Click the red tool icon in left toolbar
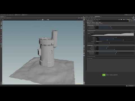 coord(1,31)
